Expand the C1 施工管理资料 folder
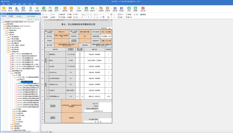Image resolution: width=233 pixels, height=133 pixels. point(7,37)
